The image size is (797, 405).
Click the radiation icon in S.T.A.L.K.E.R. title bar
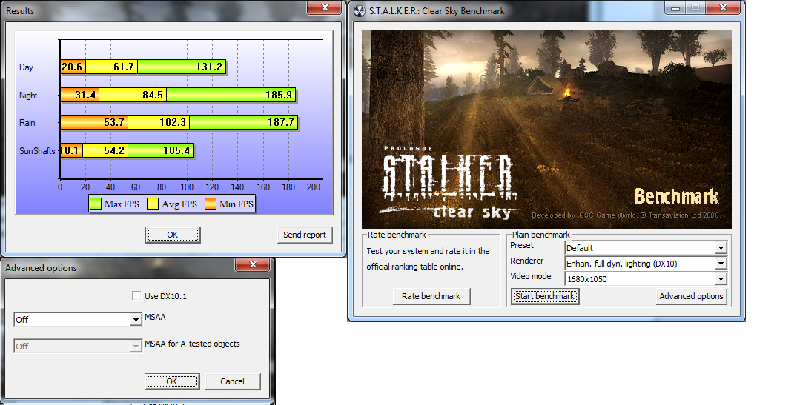coord(360,11)
